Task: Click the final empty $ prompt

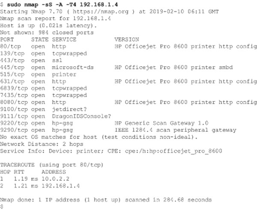Action: [3, 207]
